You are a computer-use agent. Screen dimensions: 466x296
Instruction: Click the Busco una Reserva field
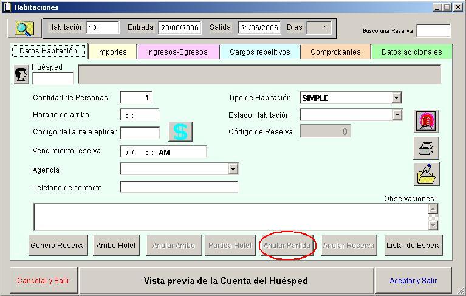433,30
